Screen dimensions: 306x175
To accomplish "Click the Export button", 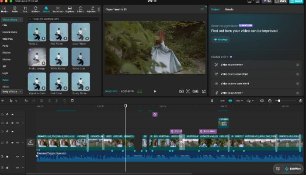I will pyautogui.click(x=296, y=1).
